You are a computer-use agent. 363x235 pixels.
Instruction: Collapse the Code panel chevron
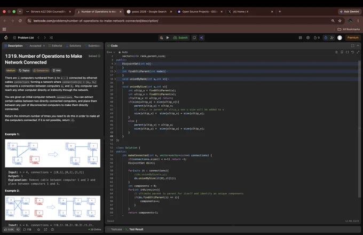point(358,45)
